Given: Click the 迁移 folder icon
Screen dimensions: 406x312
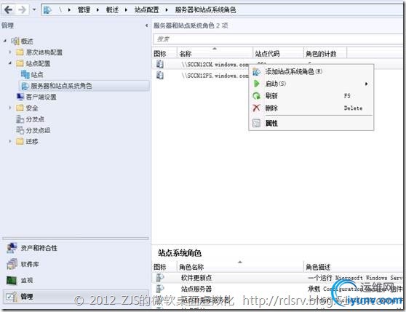Looking at the screenshot, I should point(20,141).
